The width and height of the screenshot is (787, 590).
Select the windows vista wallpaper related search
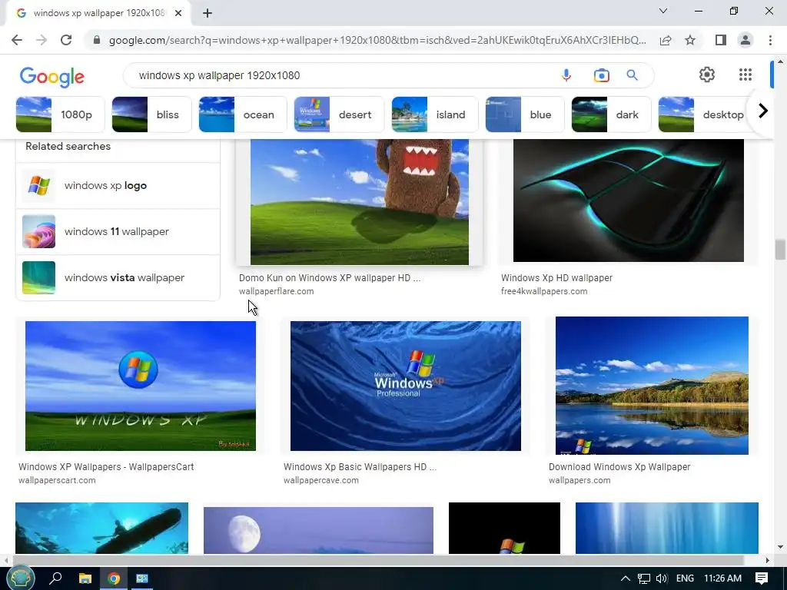click(118, 278)
